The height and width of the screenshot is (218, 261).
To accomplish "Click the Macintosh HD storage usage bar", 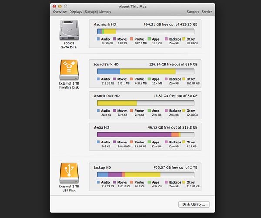I will [x=146, y=31].
